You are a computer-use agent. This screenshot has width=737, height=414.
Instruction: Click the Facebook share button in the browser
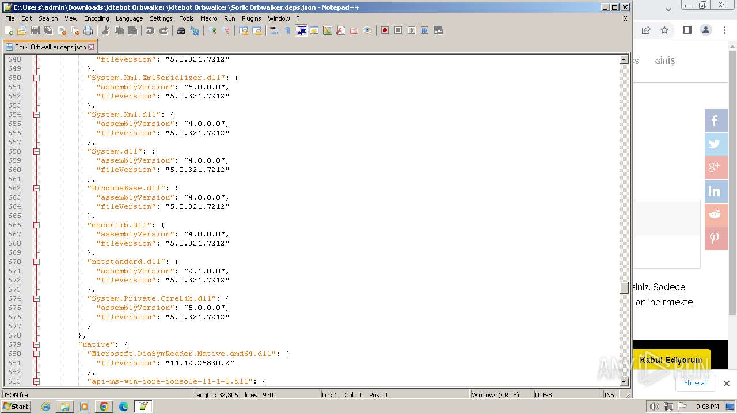point(716,121)
